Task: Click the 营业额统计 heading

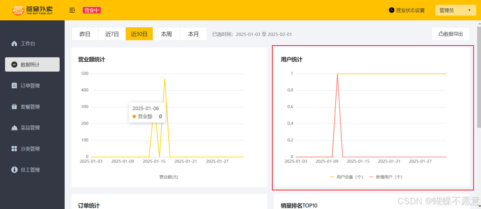Action: tap(92, 60)
